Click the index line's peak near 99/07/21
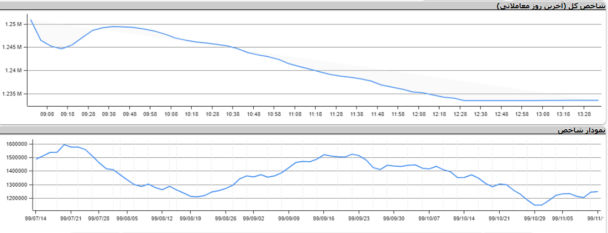The height and width of the screenshot is (233, 608). click(x=65, y=145)
